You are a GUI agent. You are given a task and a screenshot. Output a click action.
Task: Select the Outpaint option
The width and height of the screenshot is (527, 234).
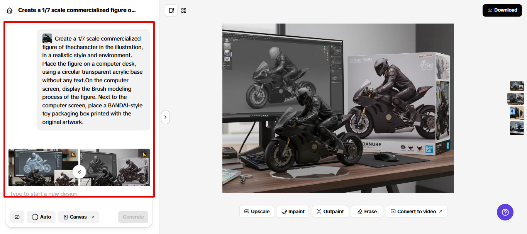click(330, 211)
